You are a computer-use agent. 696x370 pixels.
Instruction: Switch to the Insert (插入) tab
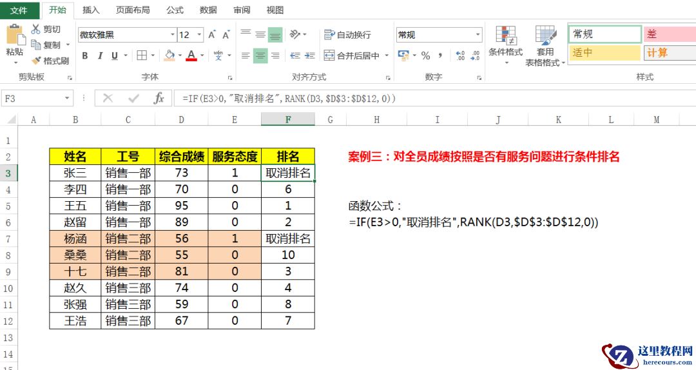pos(91,10)
